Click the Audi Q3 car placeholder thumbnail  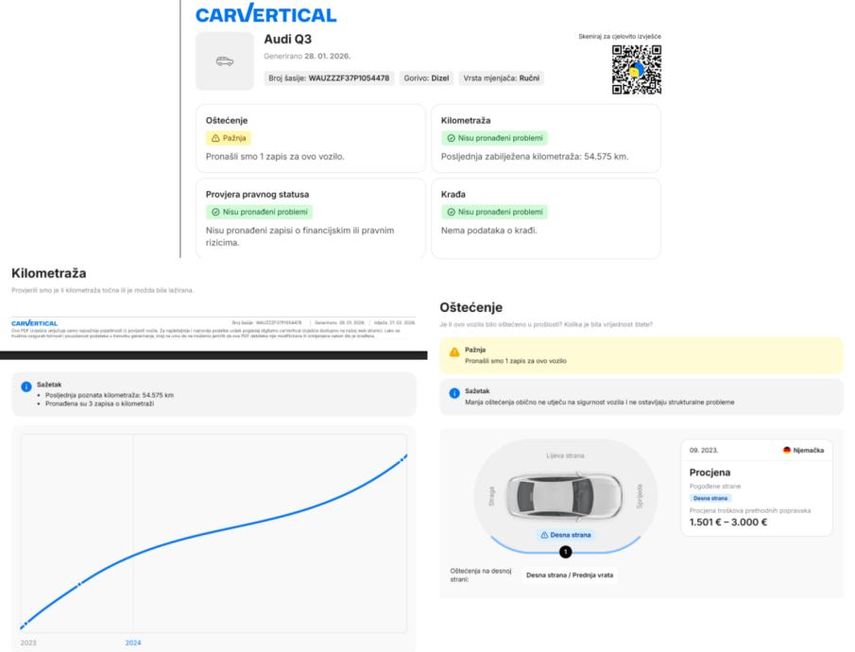click(225, 61)
